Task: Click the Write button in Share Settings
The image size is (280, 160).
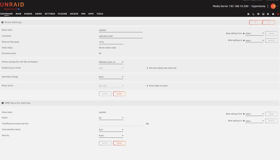Action: pos(271,40)
